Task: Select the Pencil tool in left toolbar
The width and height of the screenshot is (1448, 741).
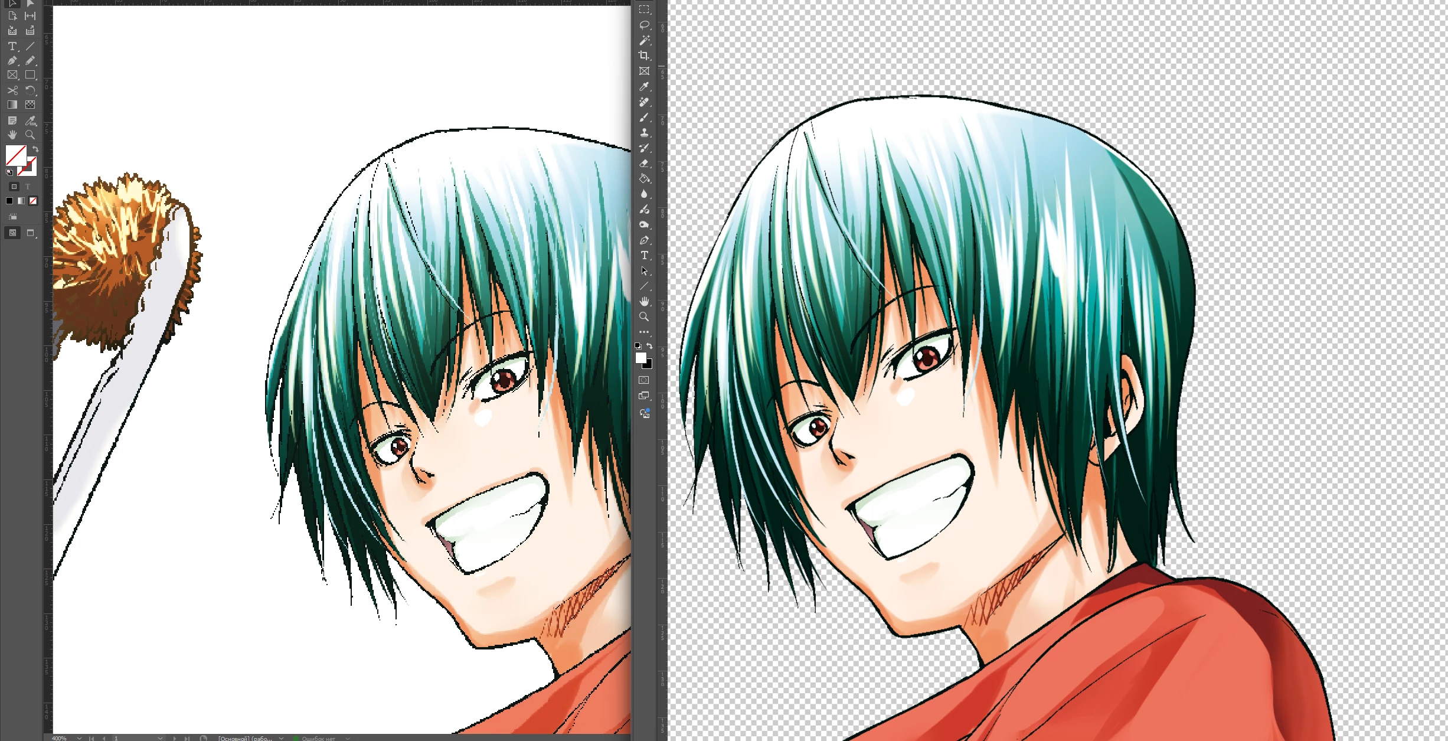Action: (x=30, y=60)
